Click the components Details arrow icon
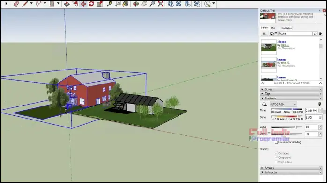 point(320,34)
